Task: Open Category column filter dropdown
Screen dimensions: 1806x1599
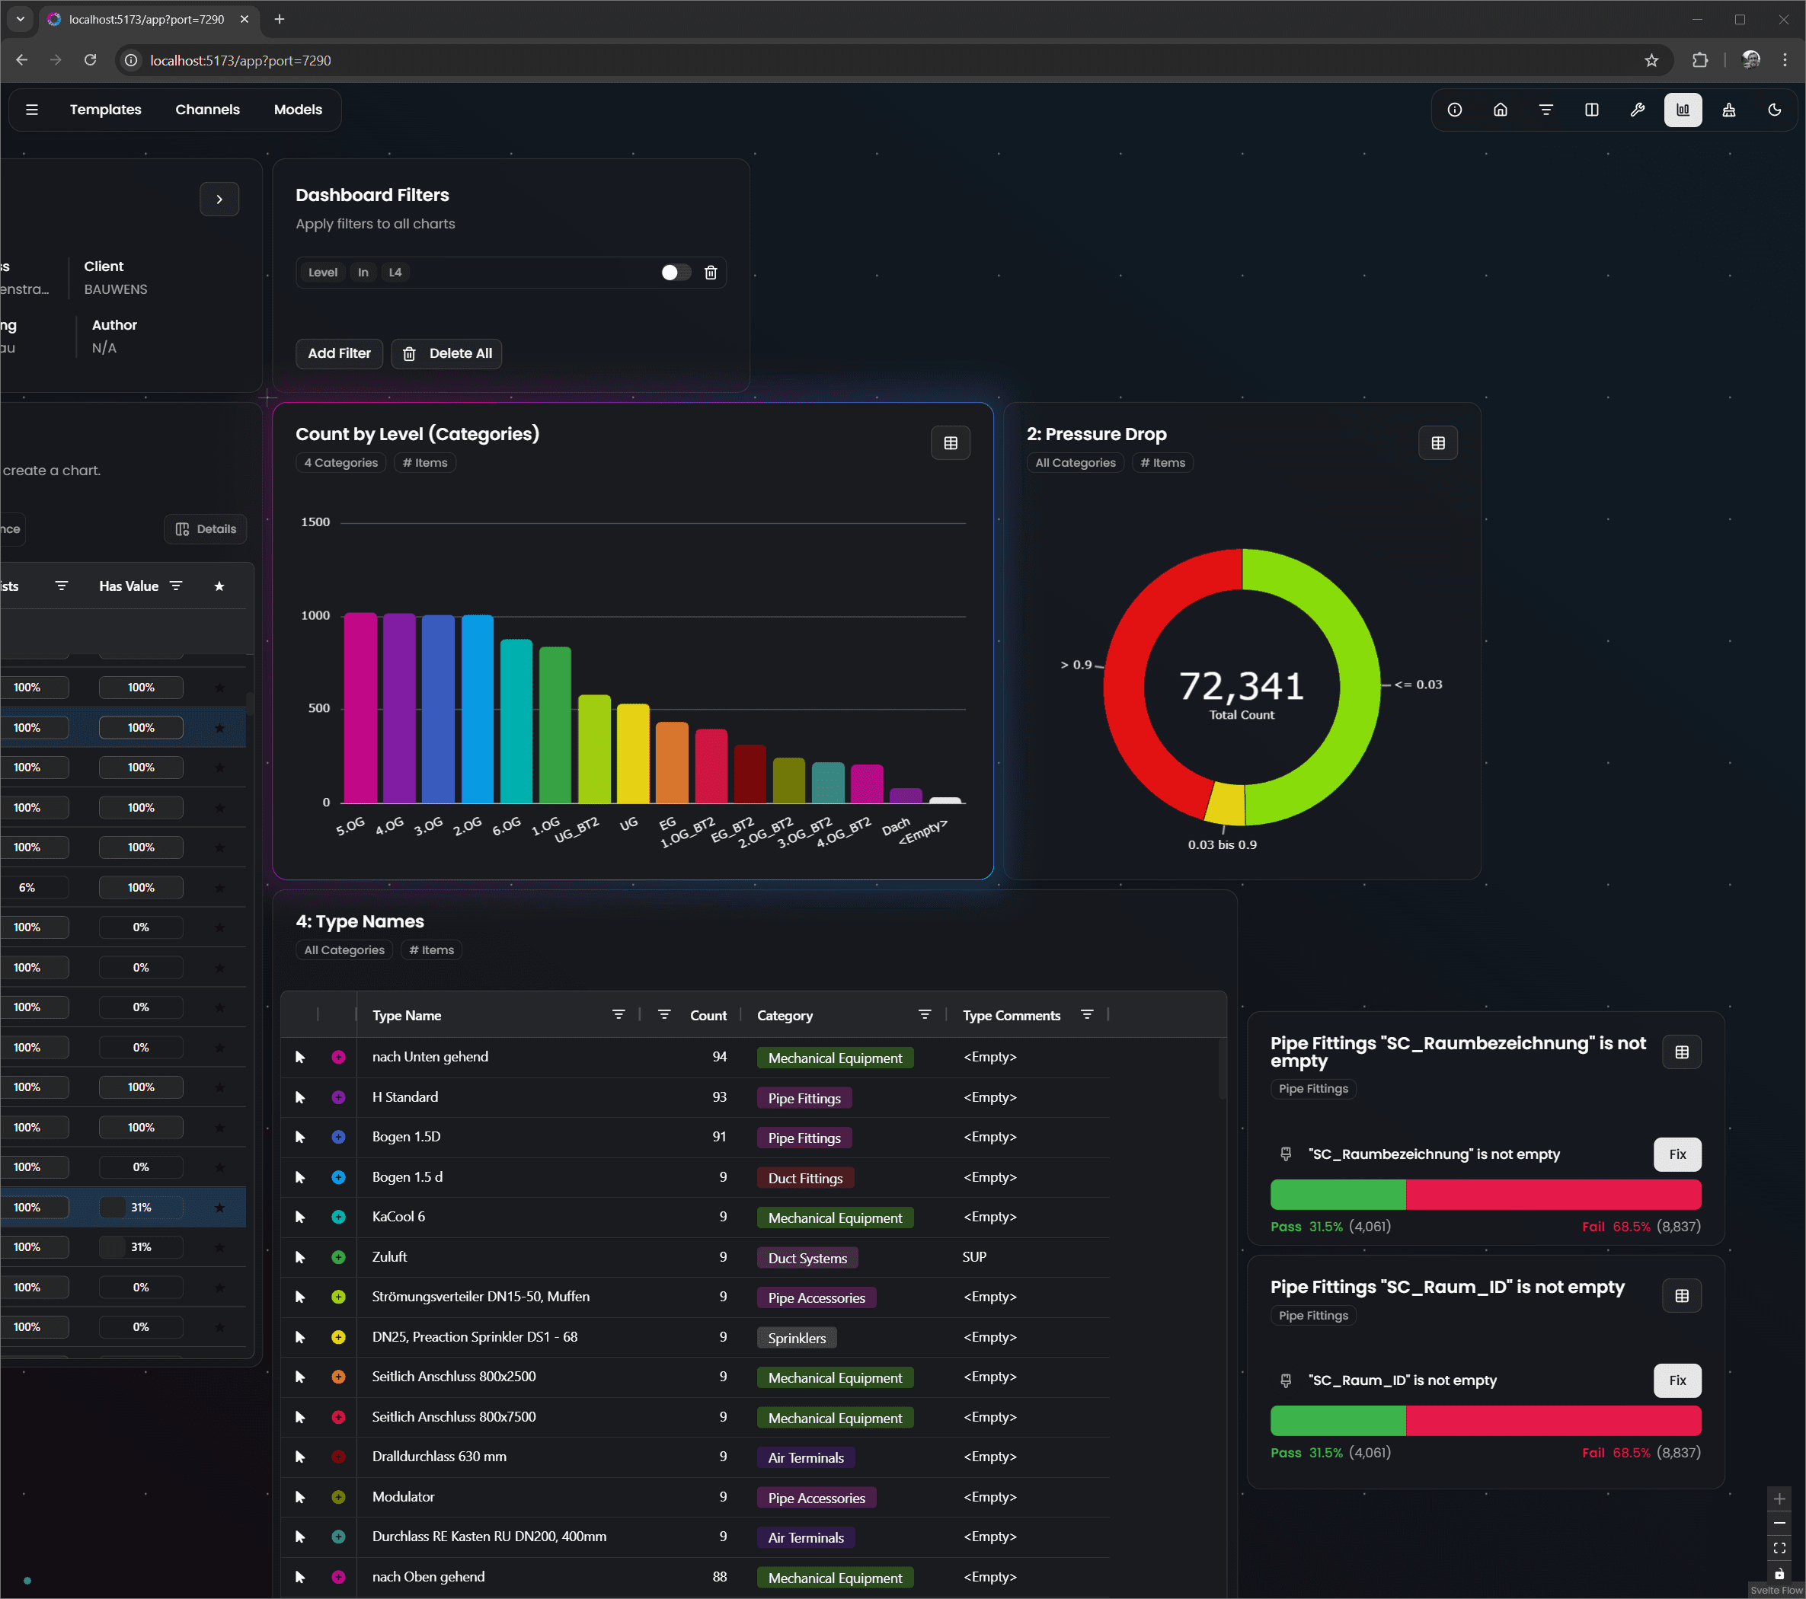Action: 924,1015
